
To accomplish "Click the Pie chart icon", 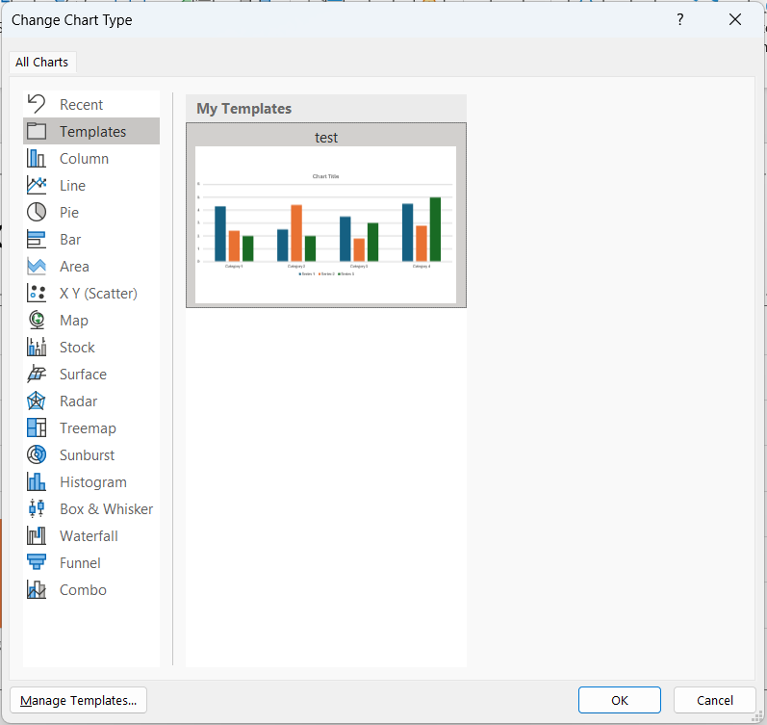I will tap(37, 212).
